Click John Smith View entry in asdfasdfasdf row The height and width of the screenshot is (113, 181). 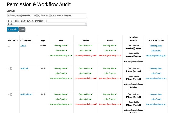tap(61, 99)
